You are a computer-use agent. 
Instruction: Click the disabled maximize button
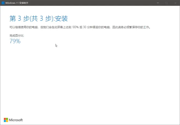tap(166, 3)
